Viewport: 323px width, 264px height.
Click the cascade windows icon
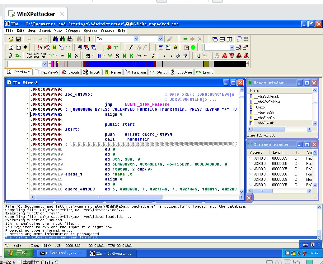coord(215,39)
